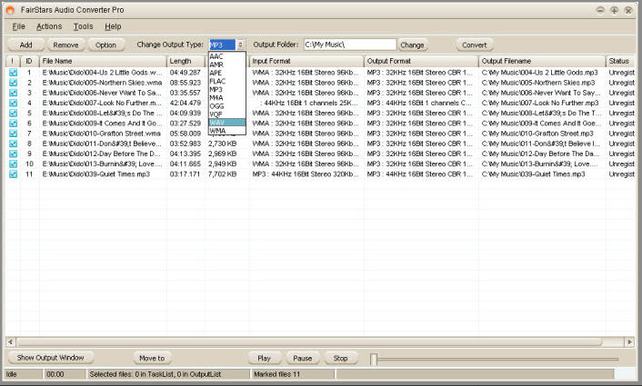Choose MP3 from output type list

pyautogui.click(x=227, y=89)
